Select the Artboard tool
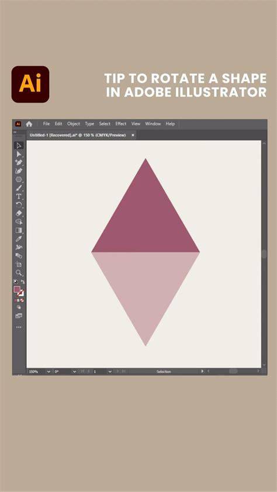Screen dimensions: 277x492 point(19,264)
